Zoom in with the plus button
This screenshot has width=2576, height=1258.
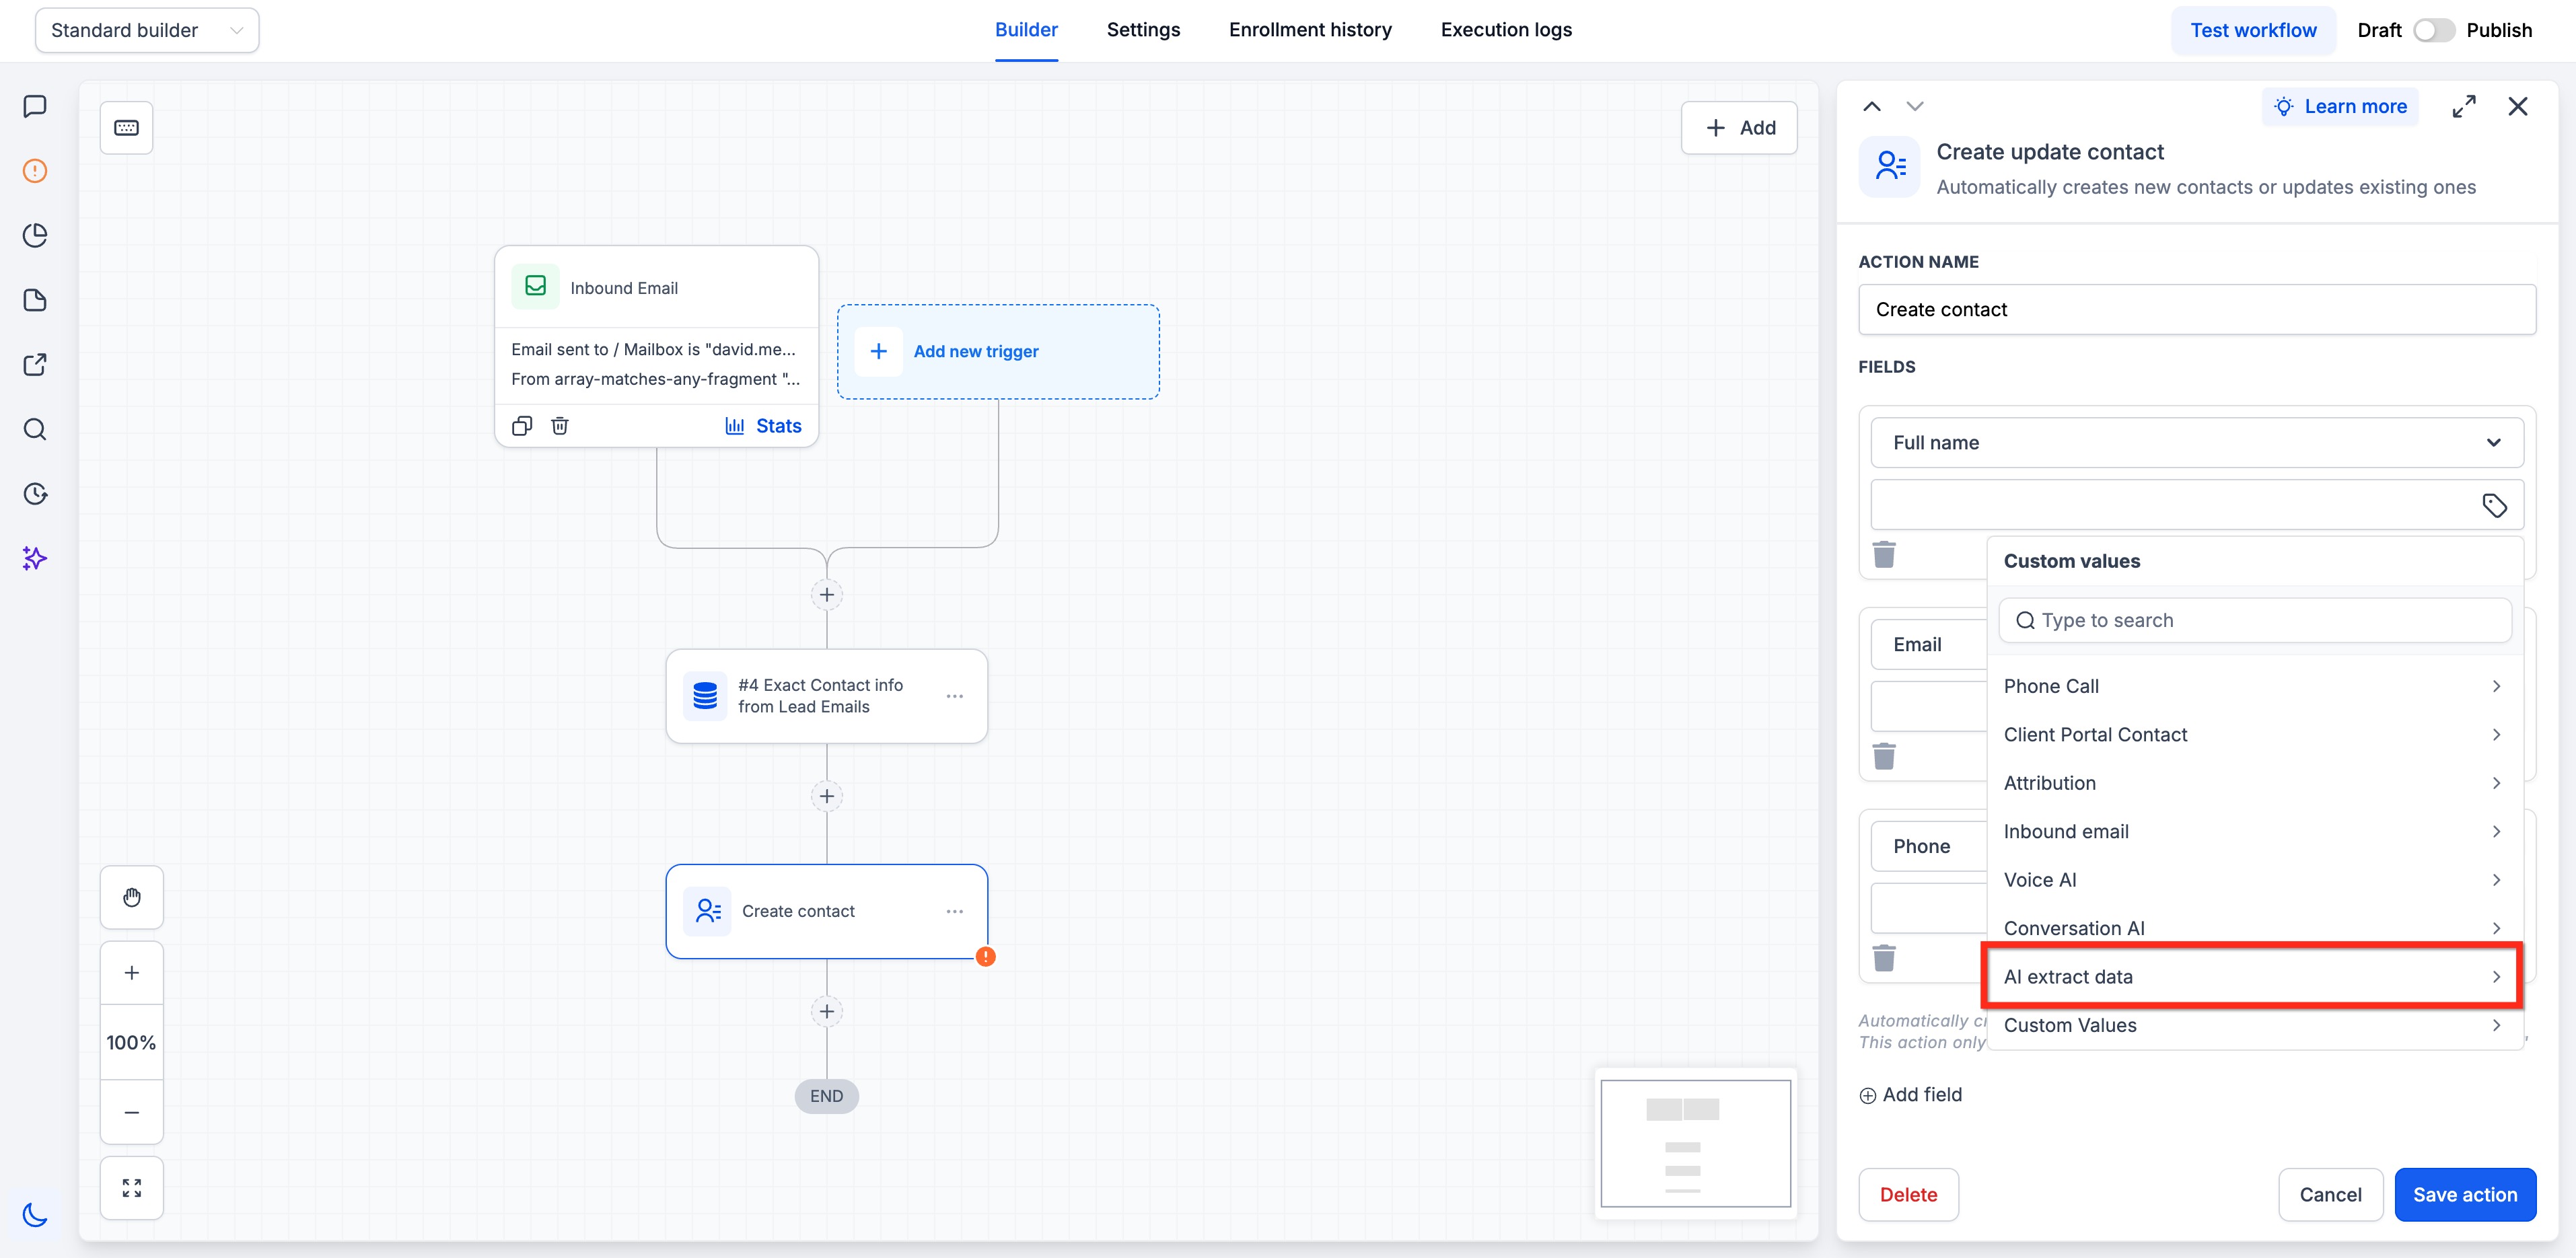pos(132,973)
